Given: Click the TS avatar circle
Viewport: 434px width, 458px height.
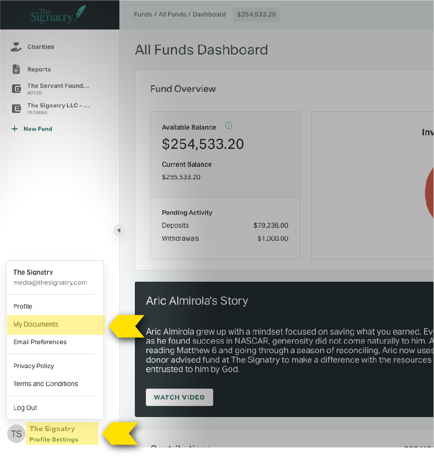Looking at the screenshot, I should (16, 434).
